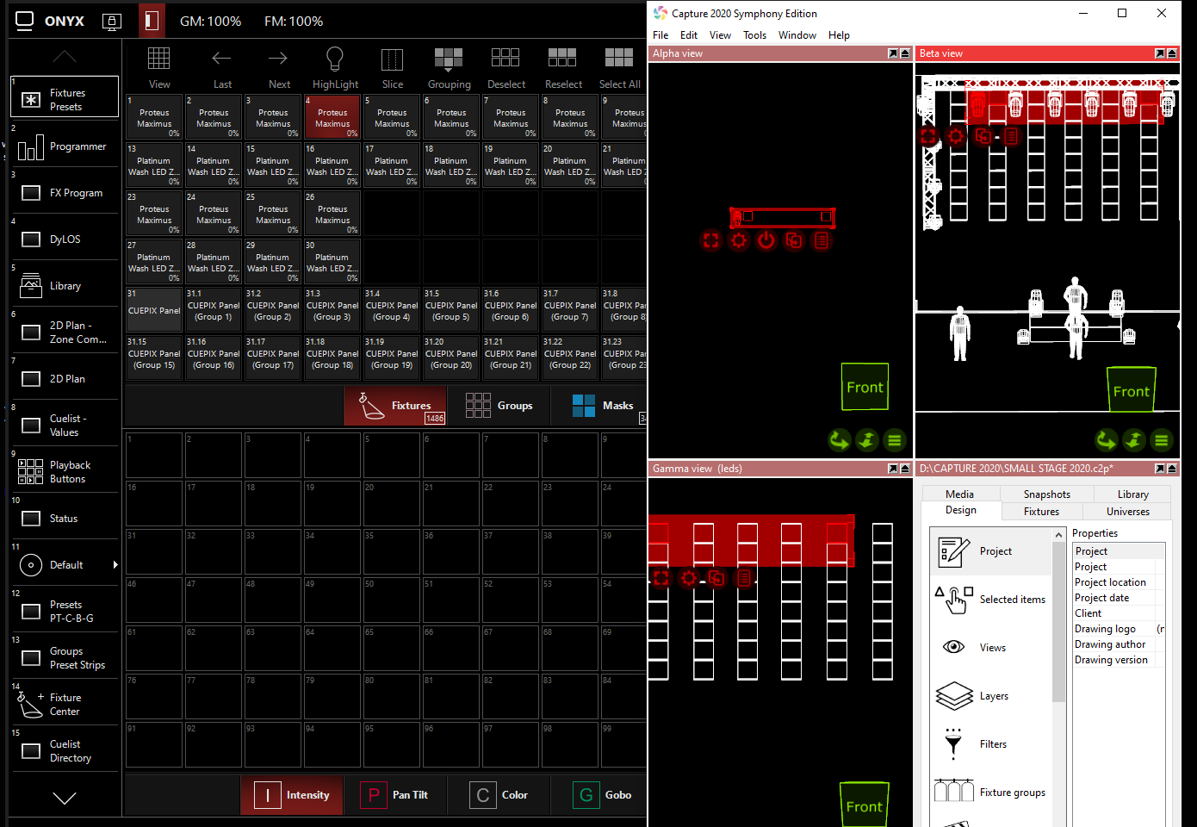This screenshot has height=827, width=1197.
Task: Open the Library sidebar view
Action: [65, 286]
